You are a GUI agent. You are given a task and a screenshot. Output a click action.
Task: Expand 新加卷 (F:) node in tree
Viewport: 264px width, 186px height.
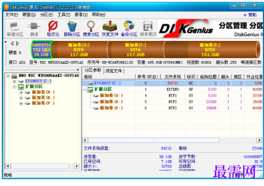coord(21,104)
